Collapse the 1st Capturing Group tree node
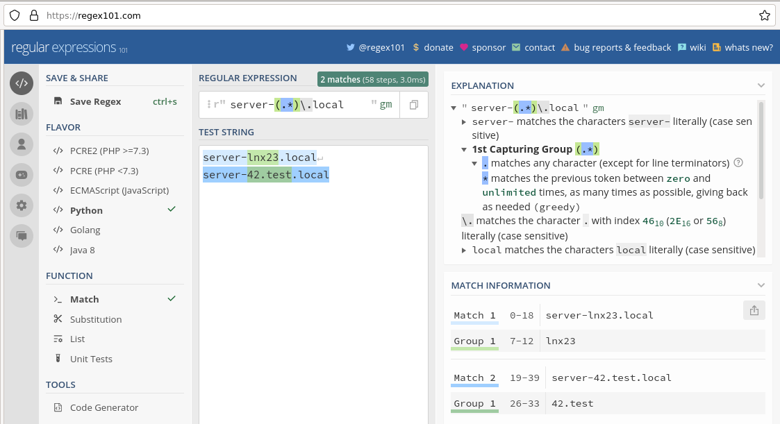The image size is (780, 424). (465, 149)
